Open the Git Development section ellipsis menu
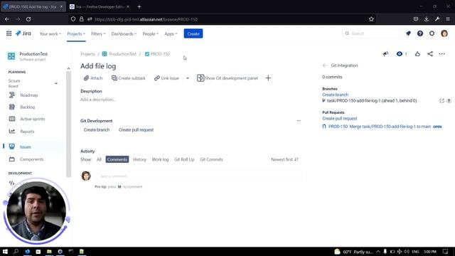Viewport: 455px width, 256px height. point(299,121)
